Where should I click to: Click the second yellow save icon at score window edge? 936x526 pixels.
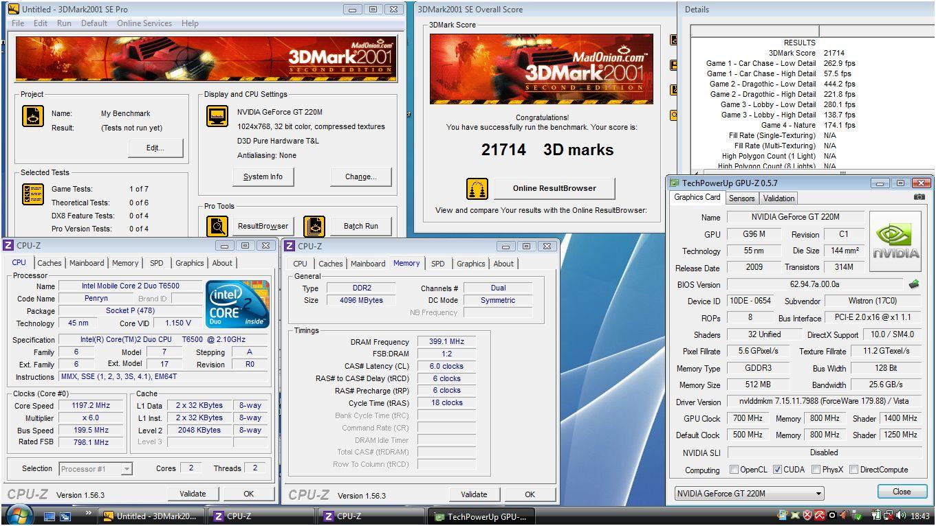674,65
